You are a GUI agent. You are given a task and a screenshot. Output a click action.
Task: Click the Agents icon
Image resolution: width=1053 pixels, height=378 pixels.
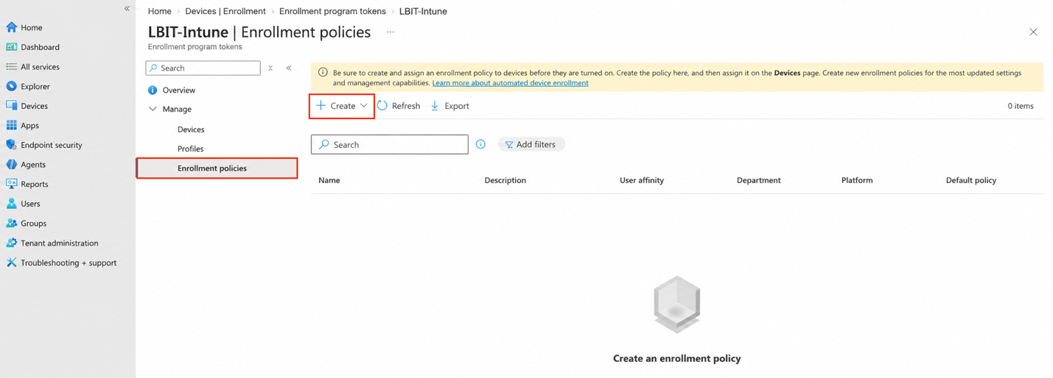[x=12, y=165]
